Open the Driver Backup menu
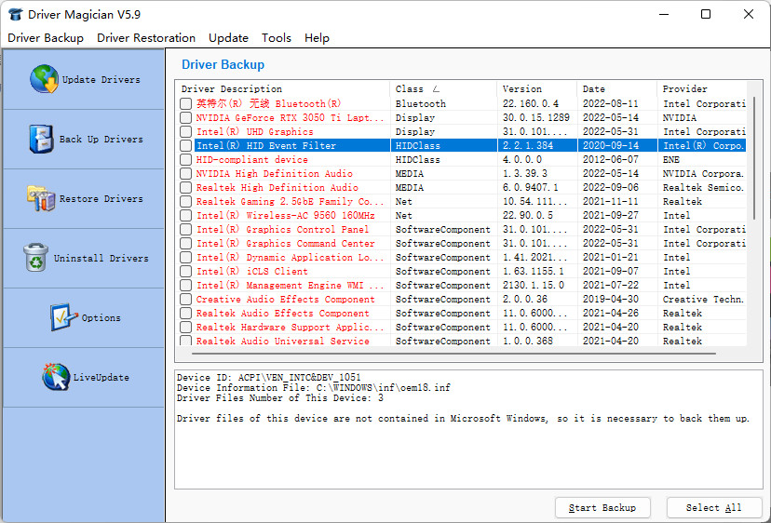The image size is (771, 523). [46, 38]
